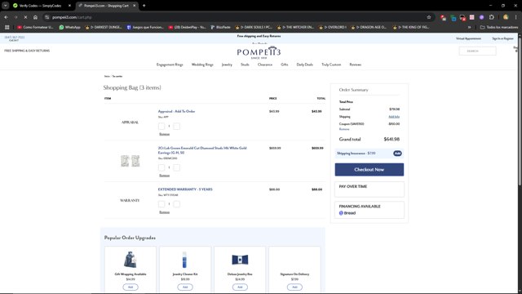This screenshot has width=522, height=294.
Task: Open the Wedding Rings menu
Action: click(x=202, y=65)
